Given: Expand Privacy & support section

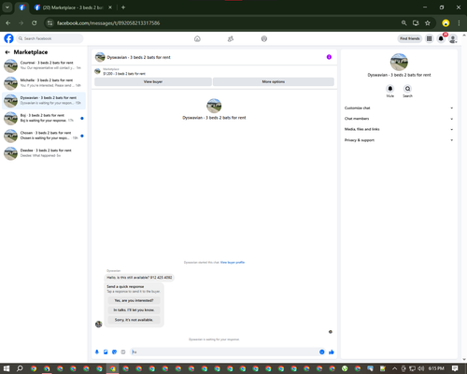Looking at the screenshot, I should click(399, 140).
